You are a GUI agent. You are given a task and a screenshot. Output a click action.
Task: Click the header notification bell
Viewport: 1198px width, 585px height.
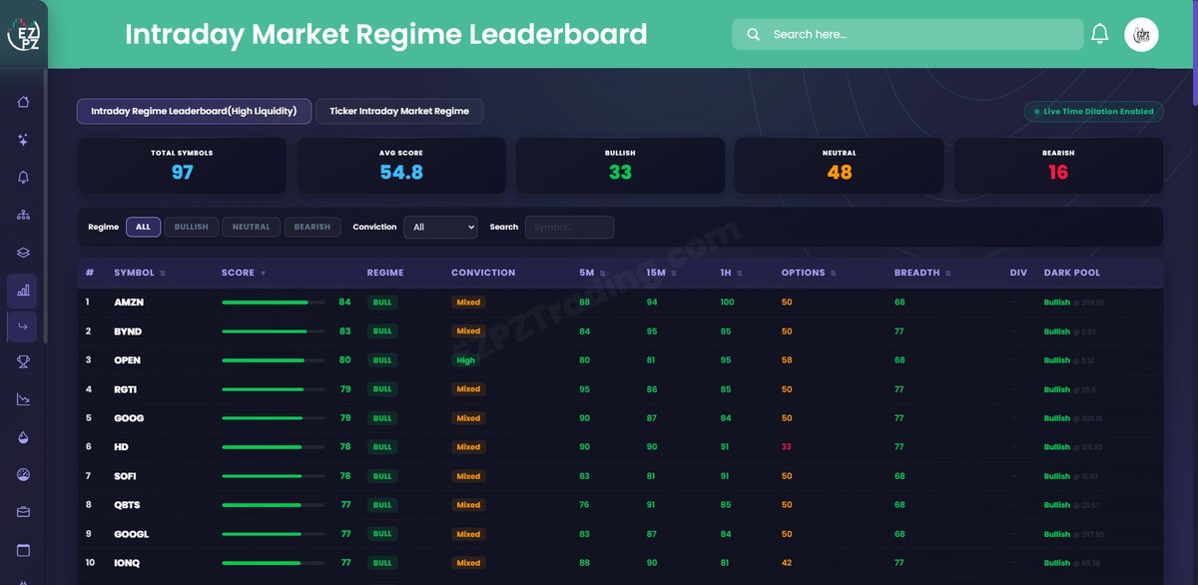[x=1100, y=34]
